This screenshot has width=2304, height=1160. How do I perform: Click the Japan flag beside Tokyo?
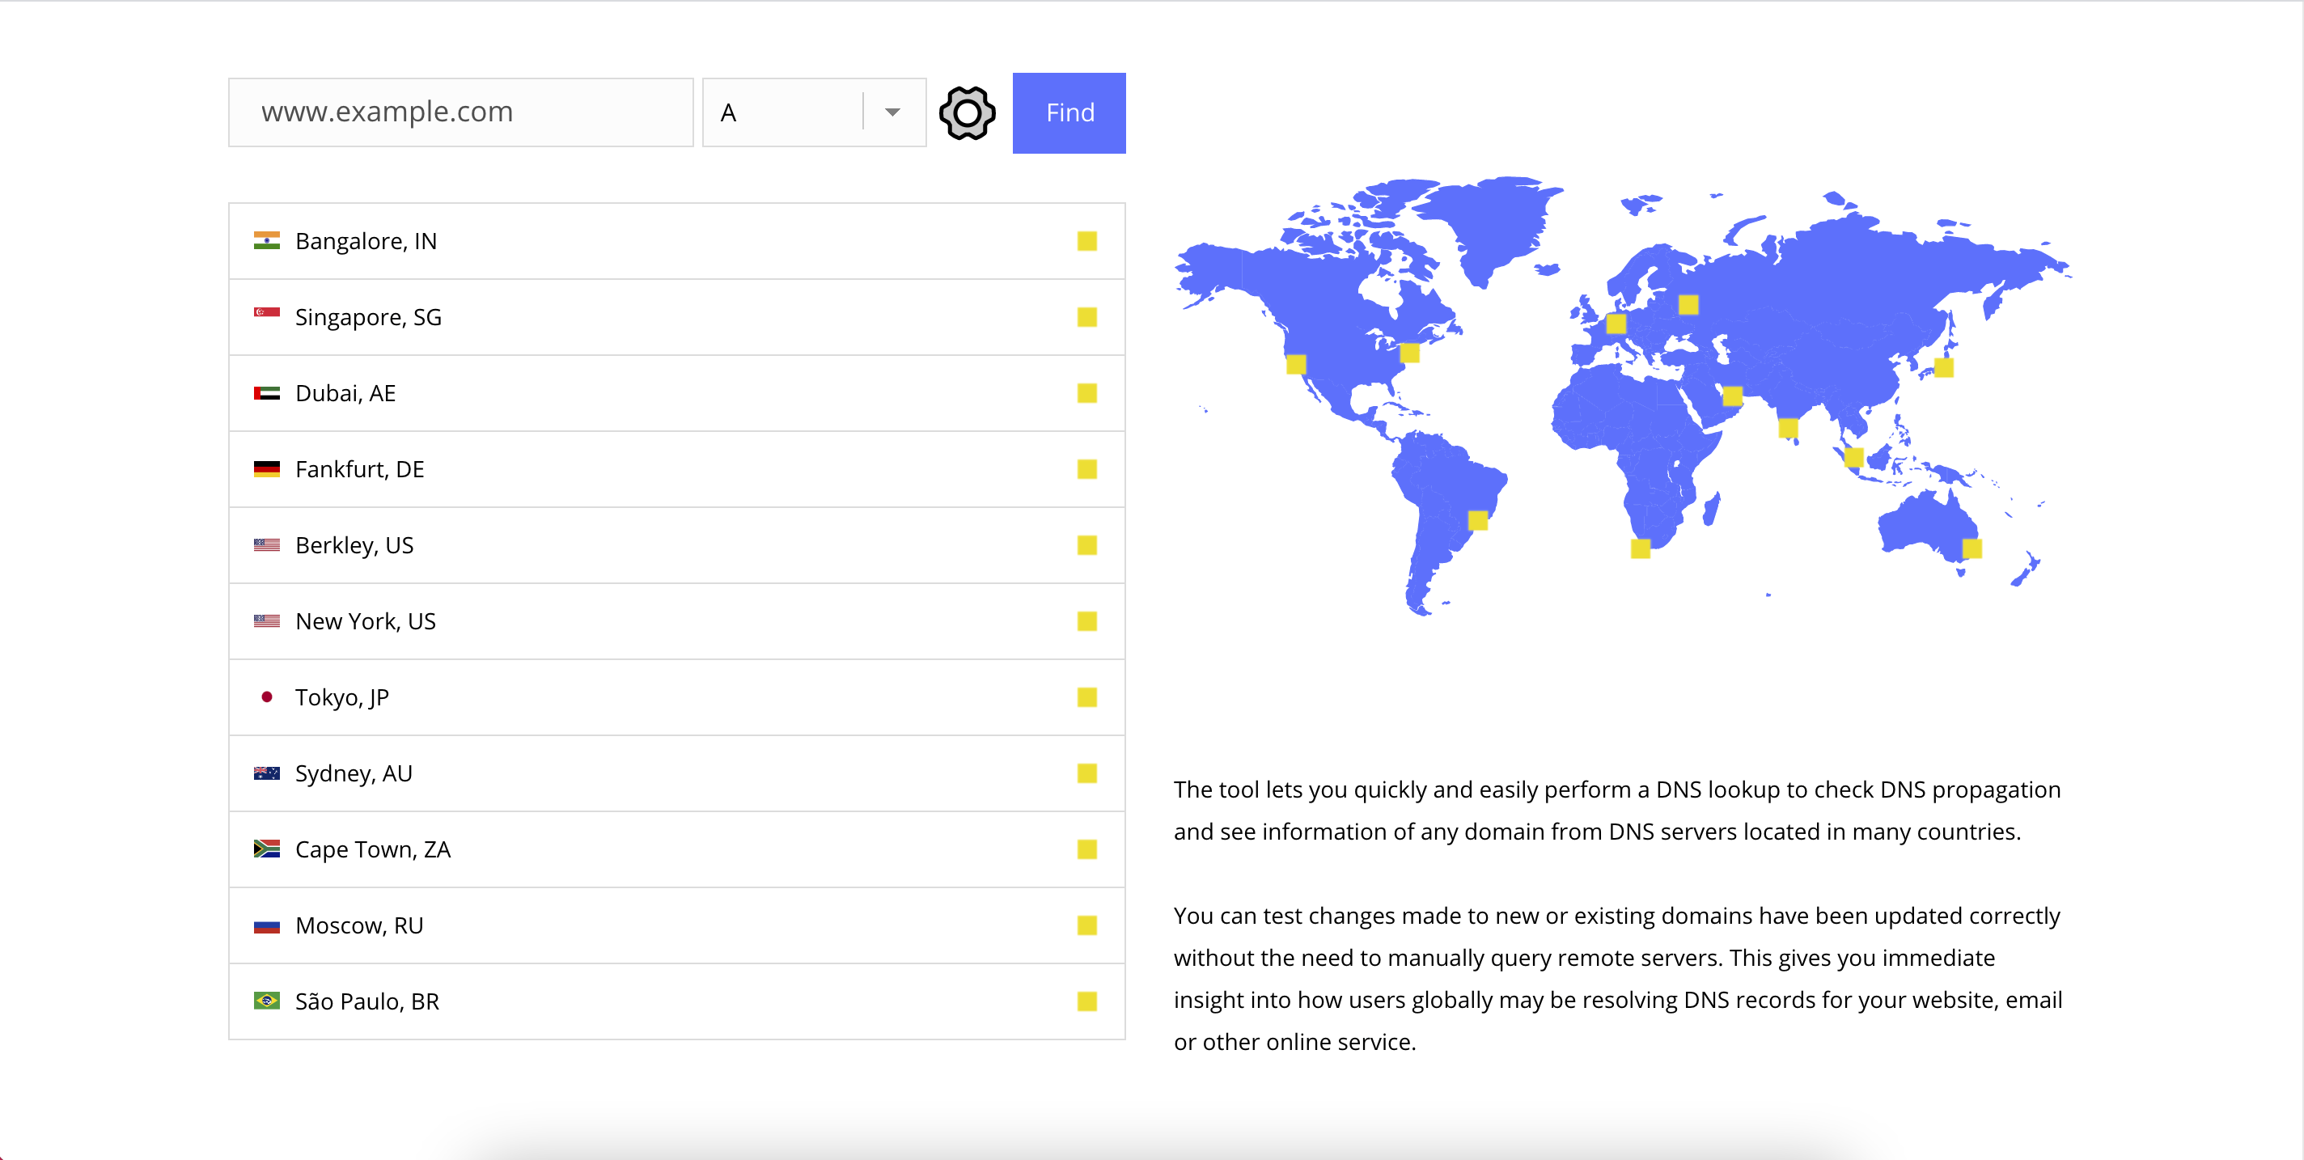pos(268,696)
